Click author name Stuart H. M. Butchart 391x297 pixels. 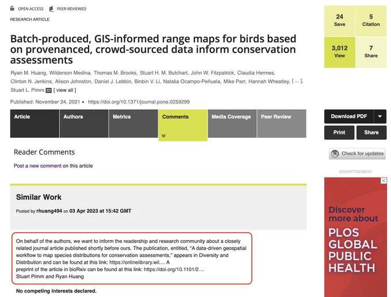tap(163, 73)
